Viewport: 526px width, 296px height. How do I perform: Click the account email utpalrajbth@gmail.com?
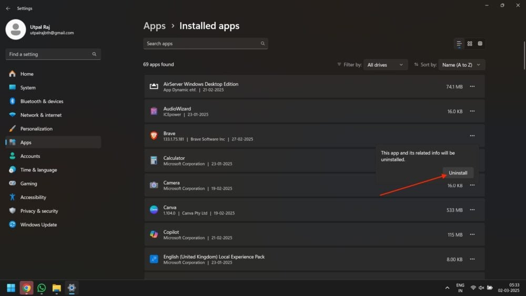52,33
